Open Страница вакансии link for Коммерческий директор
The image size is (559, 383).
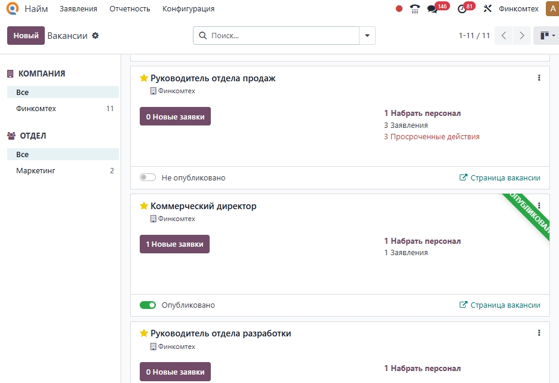coord(499,305)
